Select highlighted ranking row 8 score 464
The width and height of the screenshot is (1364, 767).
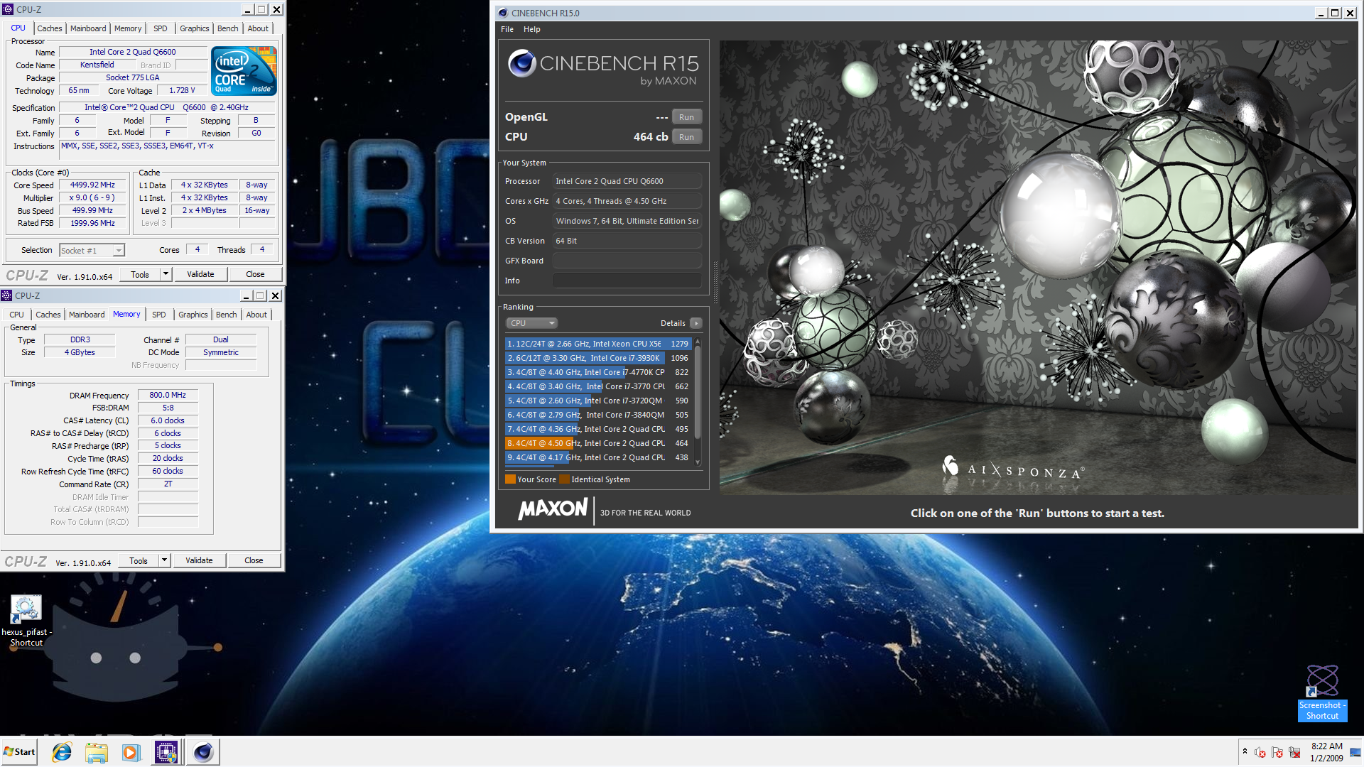click(598, 443)
